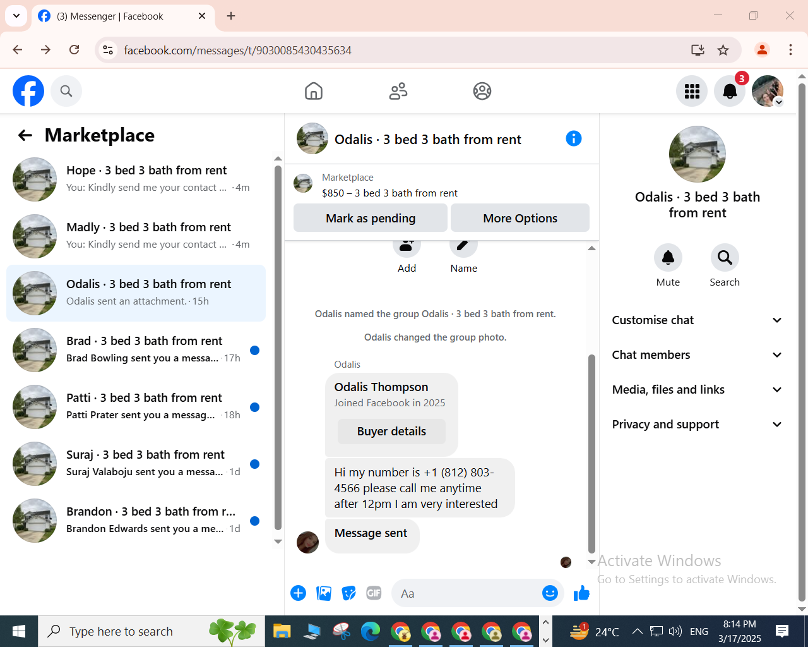Expand the Customise chat section
The image size is (808, 647).
pos(698,320)
